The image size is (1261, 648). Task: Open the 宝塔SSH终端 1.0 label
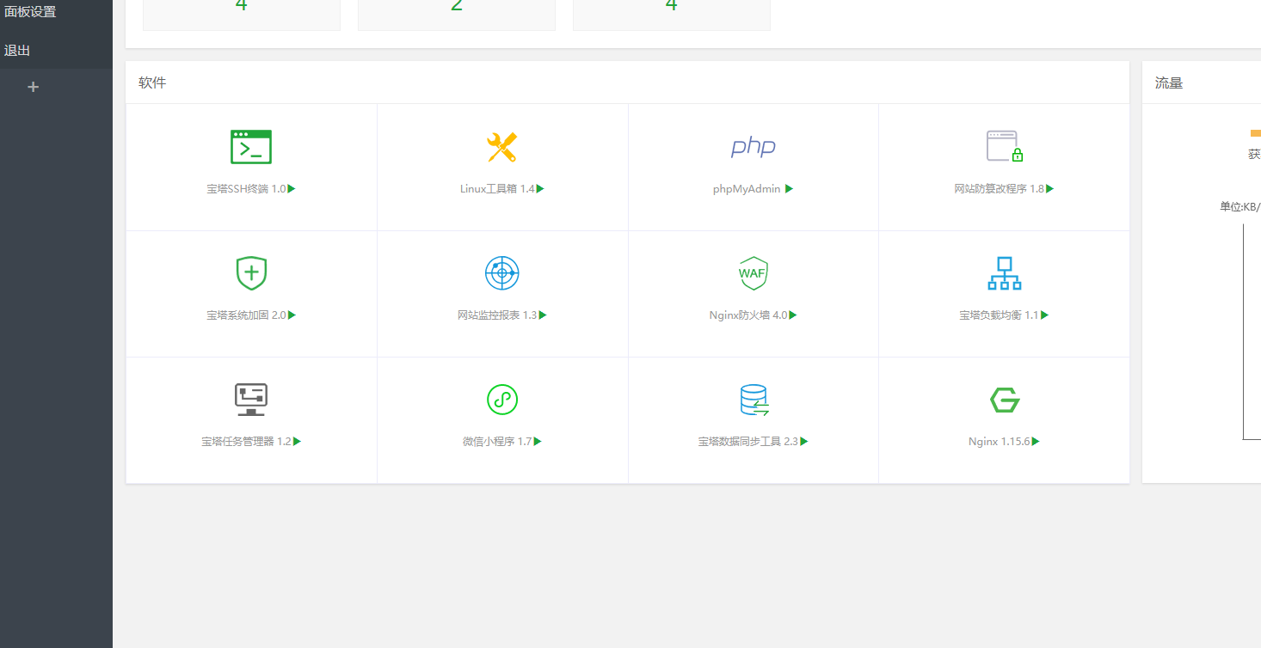click(246, 189)
